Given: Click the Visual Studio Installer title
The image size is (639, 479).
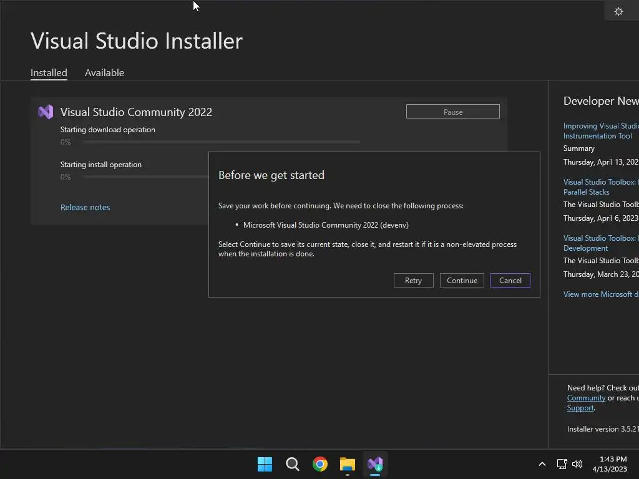Looking at the screenshot, I should pyautogui.click(x=137, y=41).
